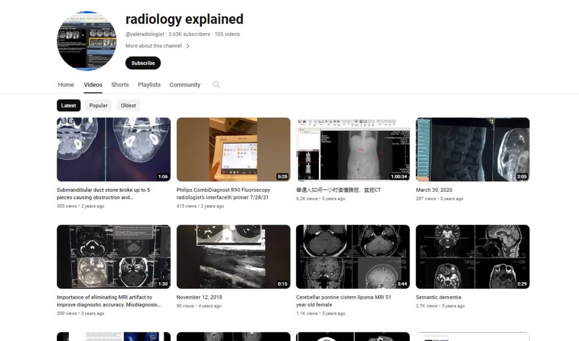This screenshot has width=579, height=341.
Task: Sort videos by Oldest
Action: 128,105
